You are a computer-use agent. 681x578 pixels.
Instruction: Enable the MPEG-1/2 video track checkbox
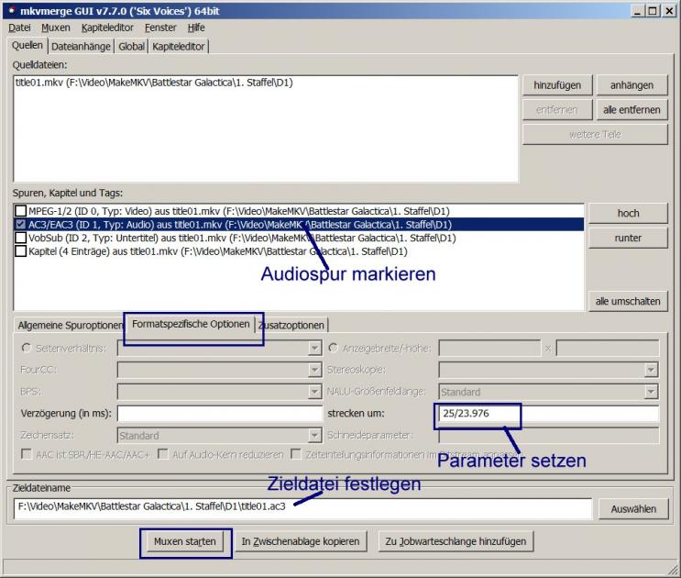20,211
